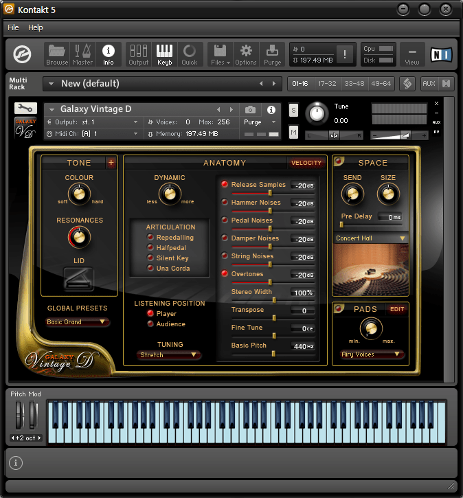The image size is (463, 498).
Task: Toggle the rack KSP script icon
Action: 407,84
